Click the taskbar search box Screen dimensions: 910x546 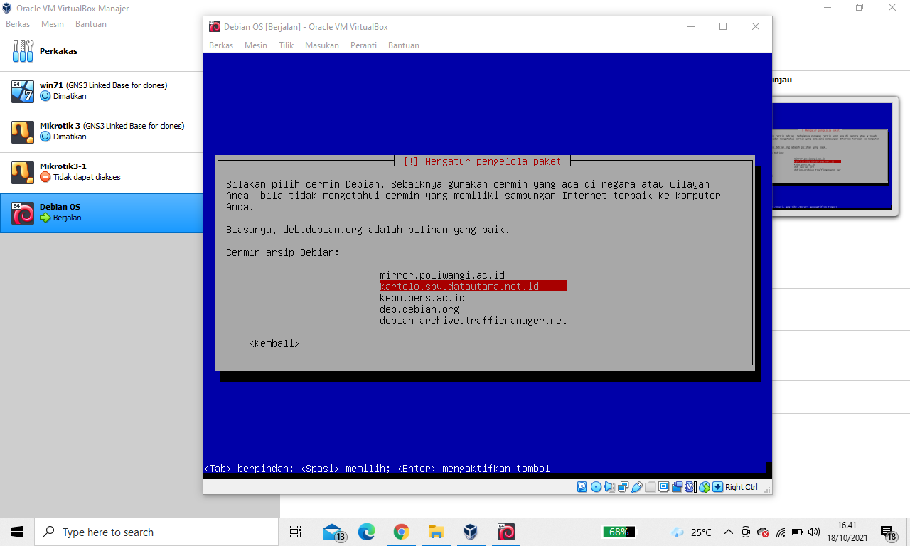[x=156, y=532]
